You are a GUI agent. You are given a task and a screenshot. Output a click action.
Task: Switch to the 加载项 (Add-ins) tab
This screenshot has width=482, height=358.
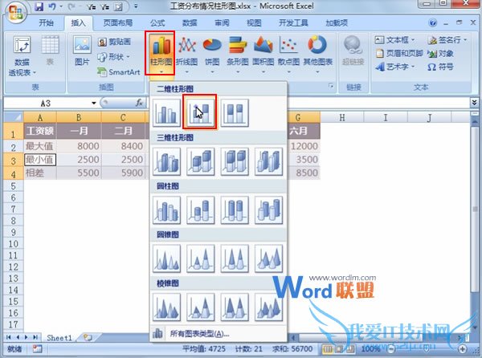click(337, 22)
